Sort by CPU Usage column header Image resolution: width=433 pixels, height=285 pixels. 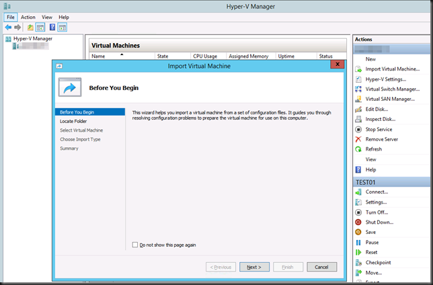(208, 56)
